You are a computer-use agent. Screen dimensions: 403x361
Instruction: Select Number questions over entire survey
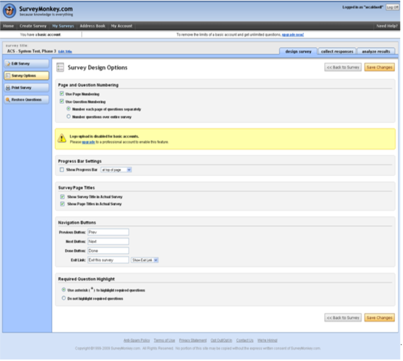click(x=69, y=117)
